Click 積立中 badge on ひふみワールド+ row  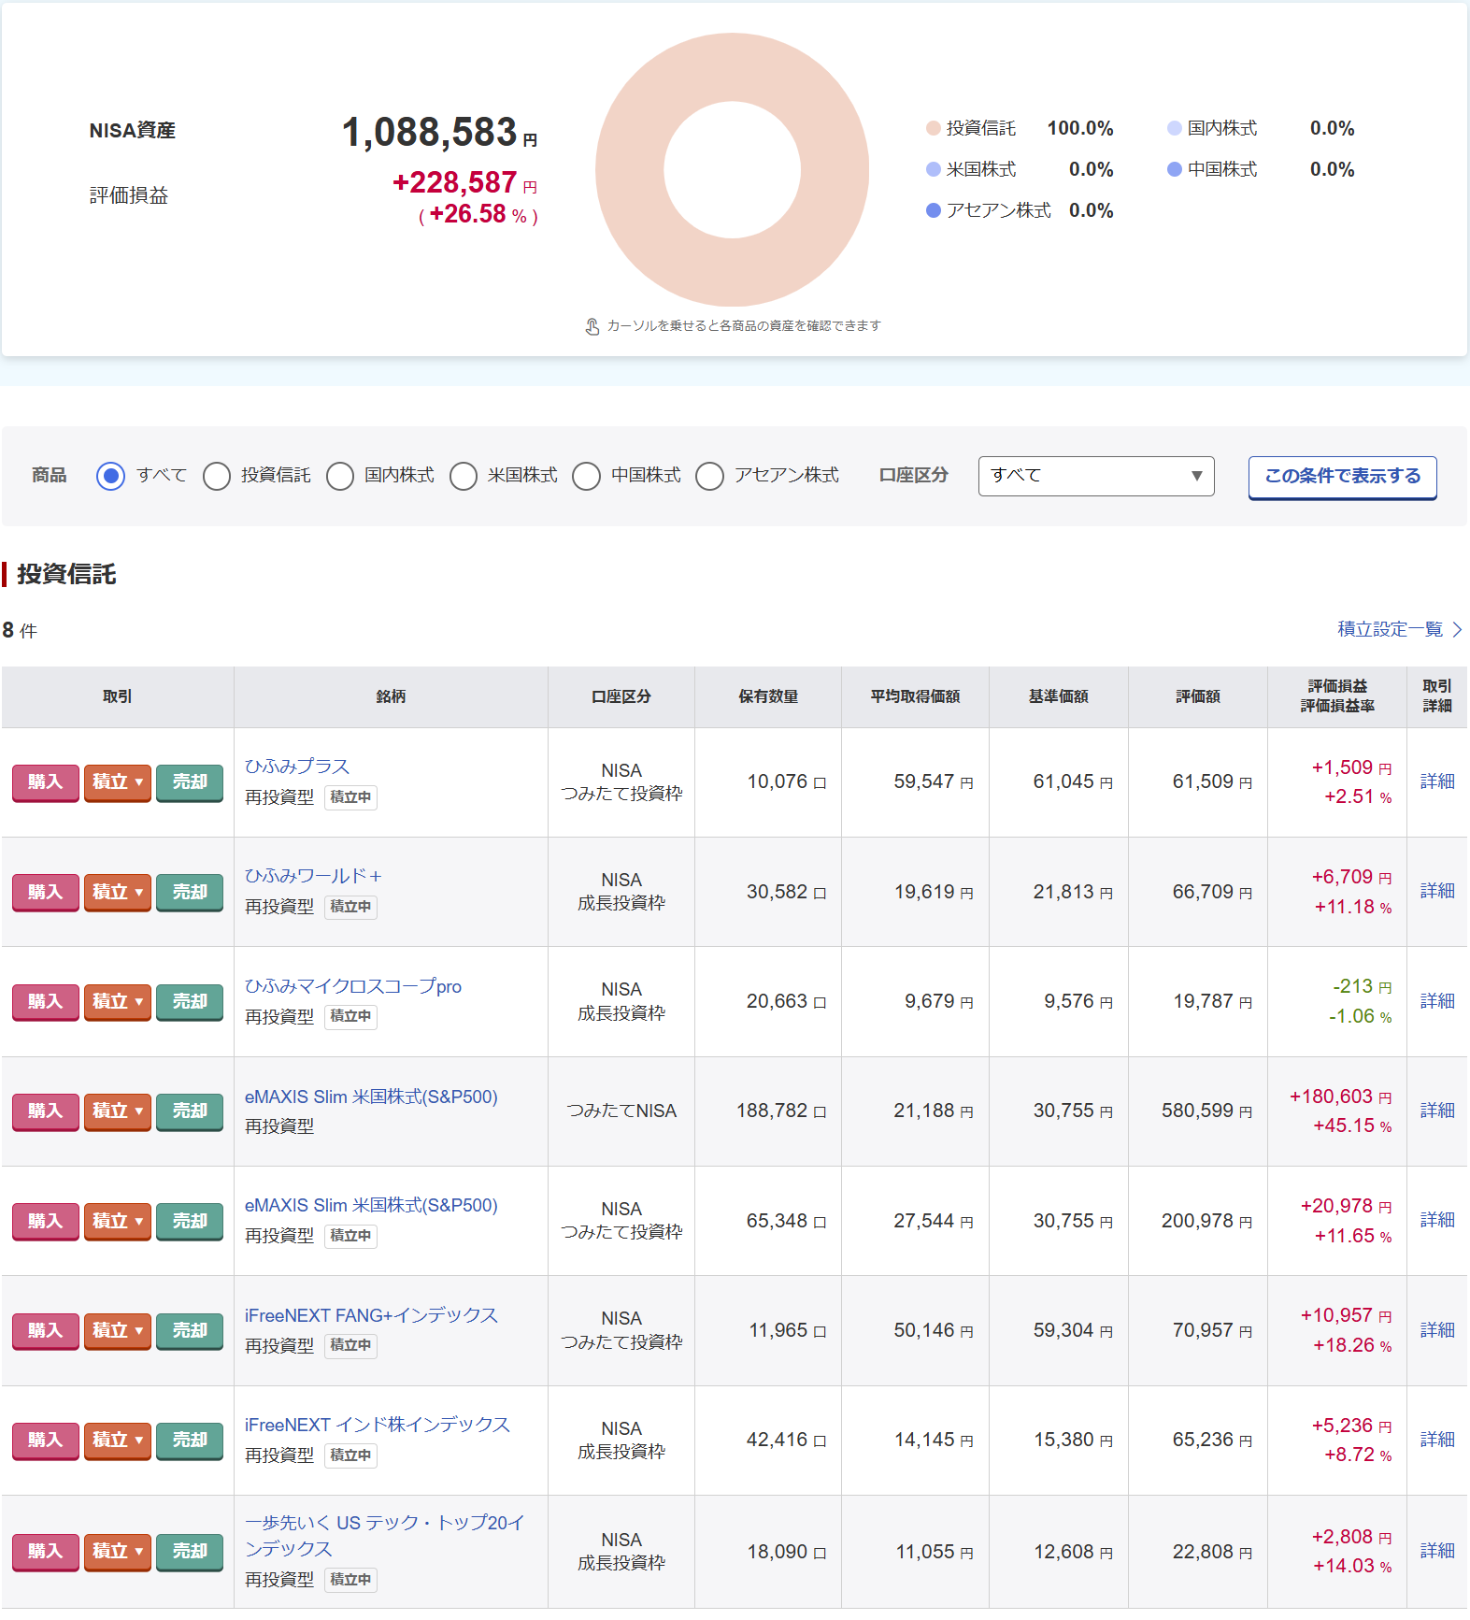pos(350,907)
